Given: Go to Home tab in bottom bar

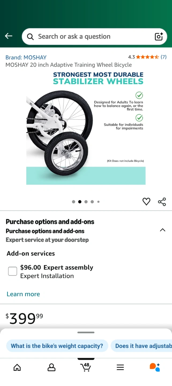Looking at the screenshot, I should [x=17, y=367].
